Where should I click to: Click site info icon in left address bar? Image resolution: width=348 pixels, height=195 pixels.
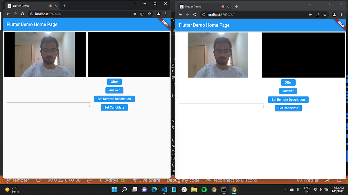(x=32, y=14)
